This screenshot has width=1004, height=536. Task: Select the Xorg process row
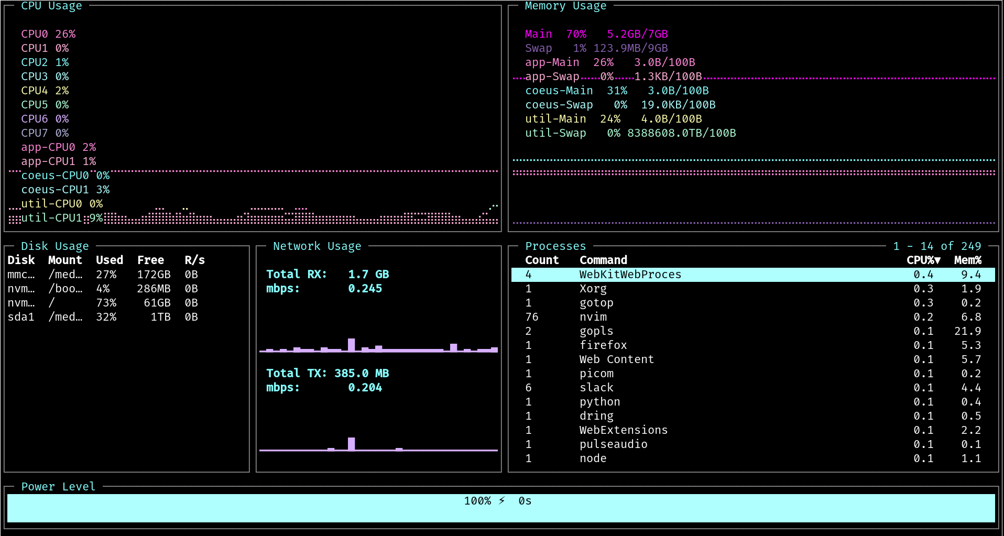753,289
